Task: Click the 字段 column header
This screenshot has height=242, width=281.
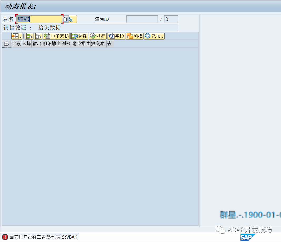Action: 16,43
